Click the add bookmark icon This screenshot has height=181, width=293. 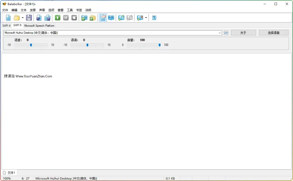[121, 18]
